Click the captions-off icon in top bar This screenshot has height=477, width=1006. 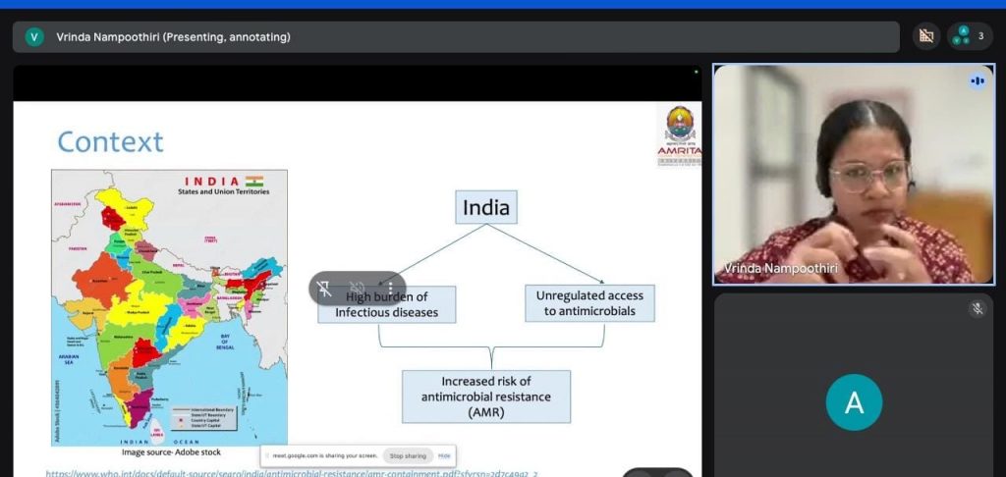(924, 36)
